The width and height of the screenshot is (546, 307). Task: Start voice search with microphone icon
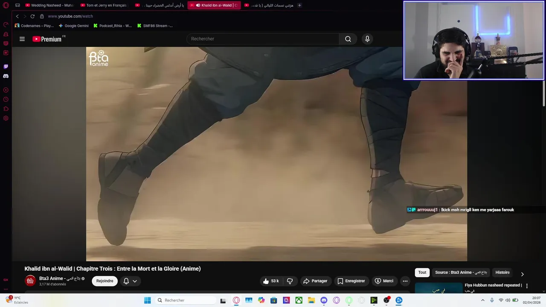(367, 39)
